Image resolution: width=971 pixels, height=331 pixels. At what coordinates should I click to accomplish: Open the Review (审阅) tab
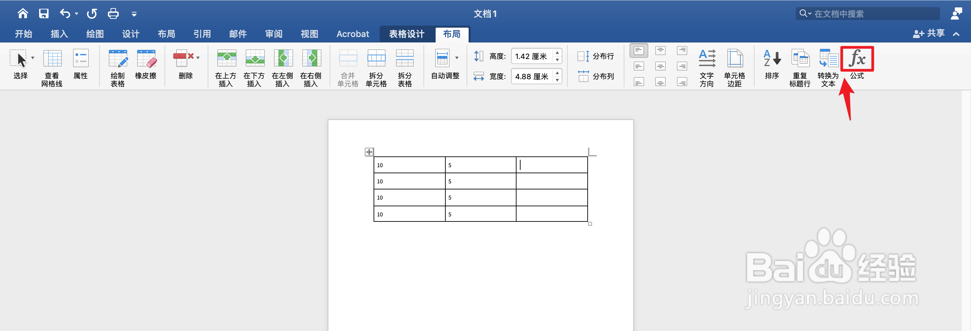[x=274, y=34]
